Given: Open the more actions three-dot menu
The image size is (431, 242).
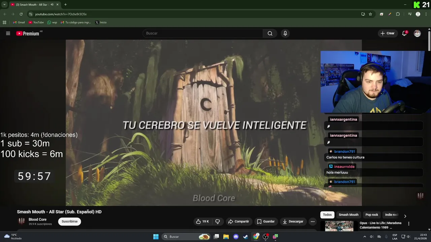Looking at the screenshot, I should click(x=312, y=221).
